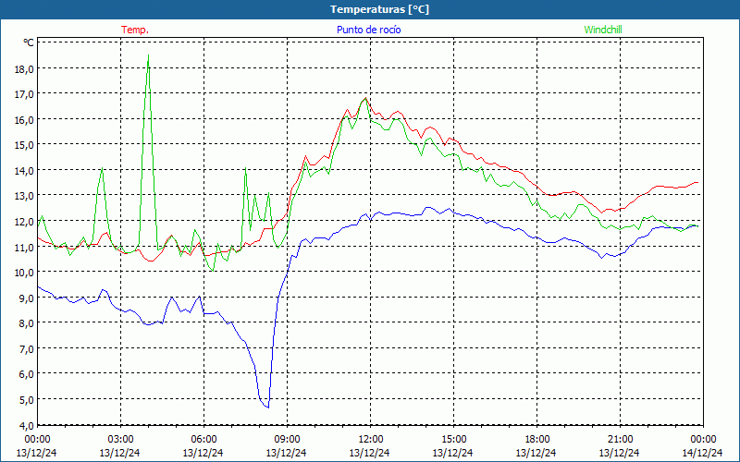Click the 18:00 time axis label

tap(536, 439)
